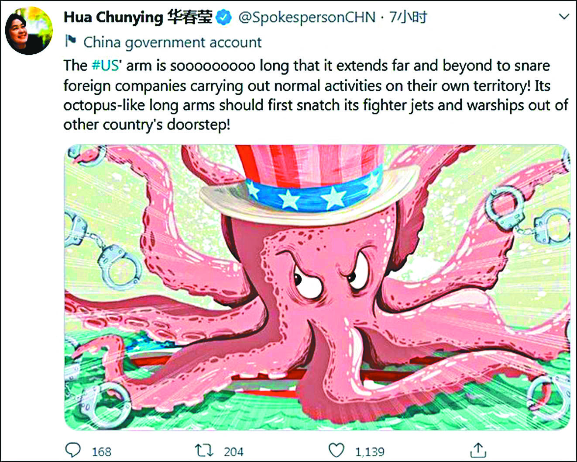Open the tweet timestamp 7小时
The width and height of the screenshot is (577, 462).
pos(408,17)
